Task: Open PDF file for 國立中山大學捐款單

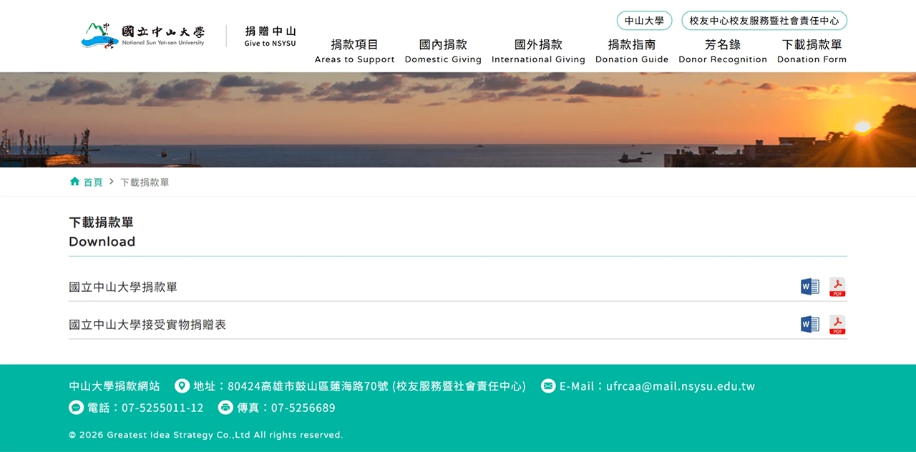Action: [x=837, y=287]
